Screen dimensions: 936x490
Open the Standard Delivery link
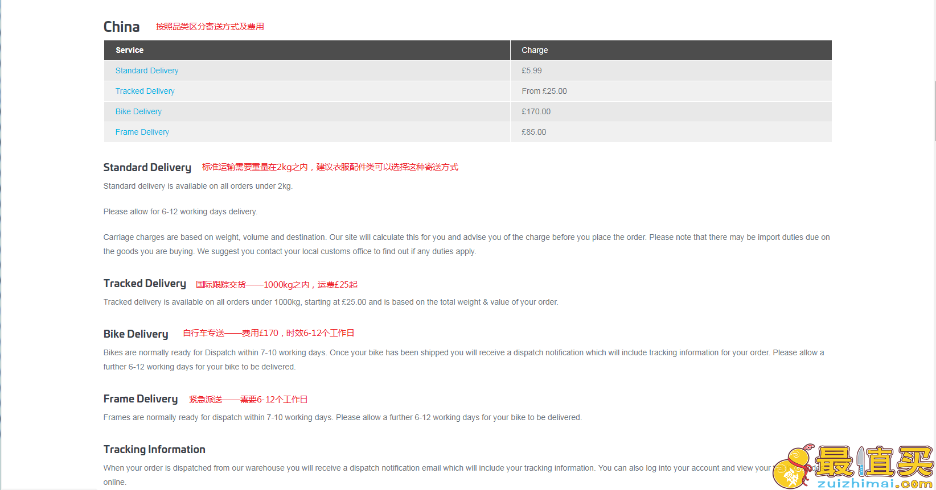pos(147,70)
